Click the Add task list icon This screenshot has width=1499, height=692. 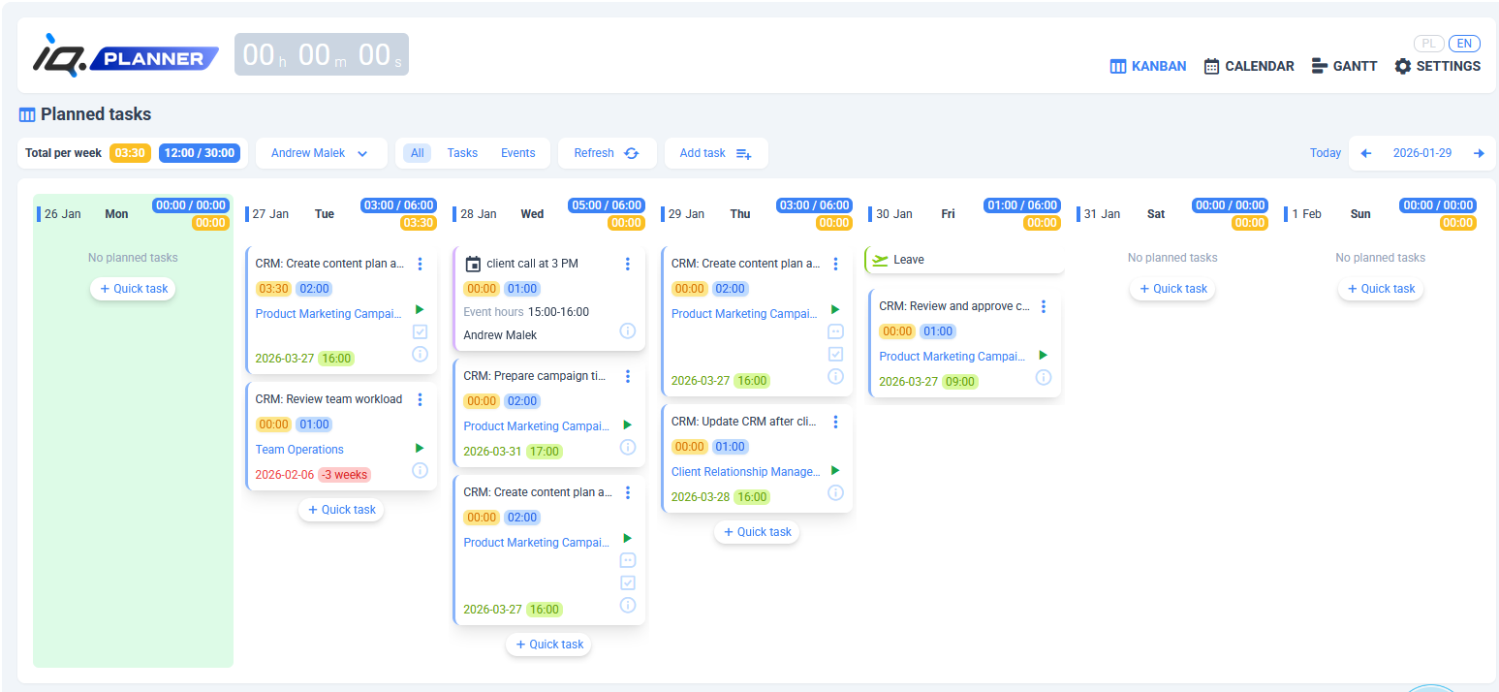click(743, 153)
